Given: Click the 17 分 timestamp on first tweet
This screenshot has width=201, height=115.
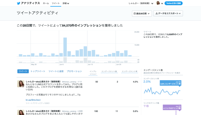Looking at the screenshot, I should tap(80, 82).
